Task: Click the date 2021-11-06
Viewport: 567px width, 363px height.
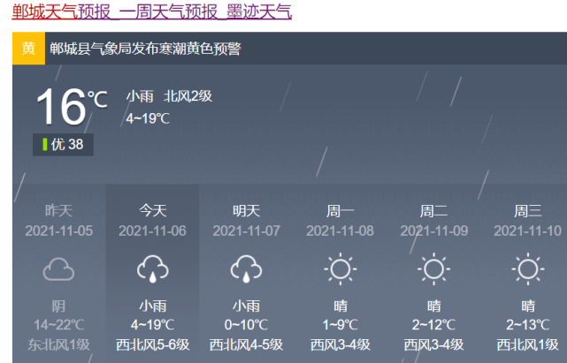Action: 153,231
